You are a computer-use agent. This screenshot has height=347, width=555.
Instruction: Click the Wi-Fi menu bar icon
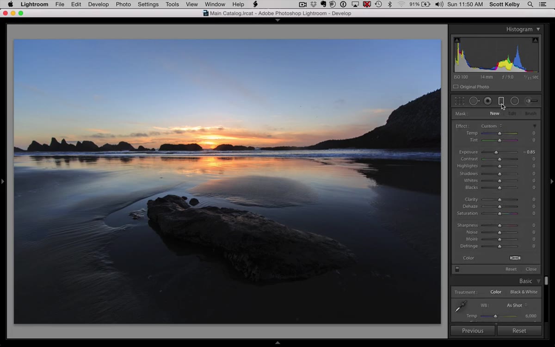(401, 4)
